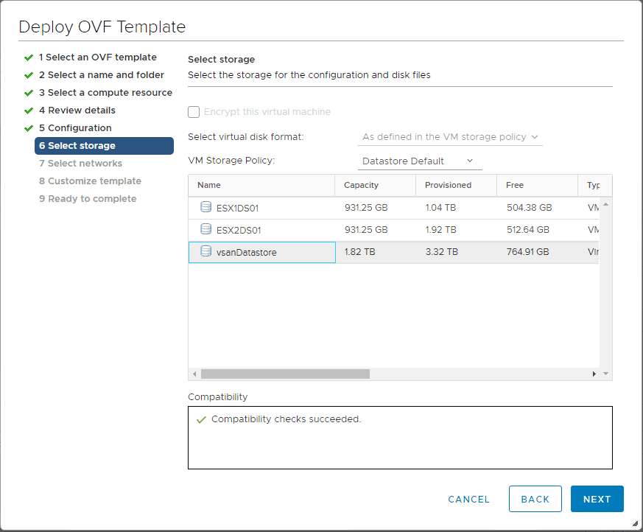The width and height of the screenshot is (643, 532).
Task: Go to the Select networks step
Action: click(80, 163)
